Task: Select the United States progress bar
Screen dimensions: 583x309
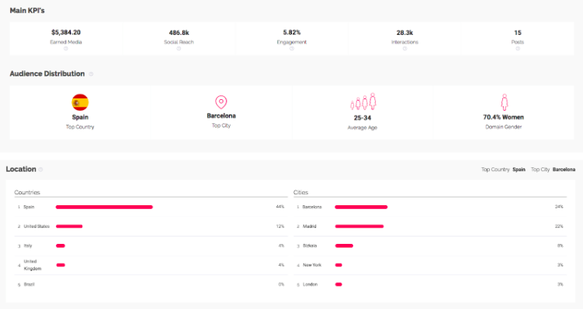Action: click(69, 226)
